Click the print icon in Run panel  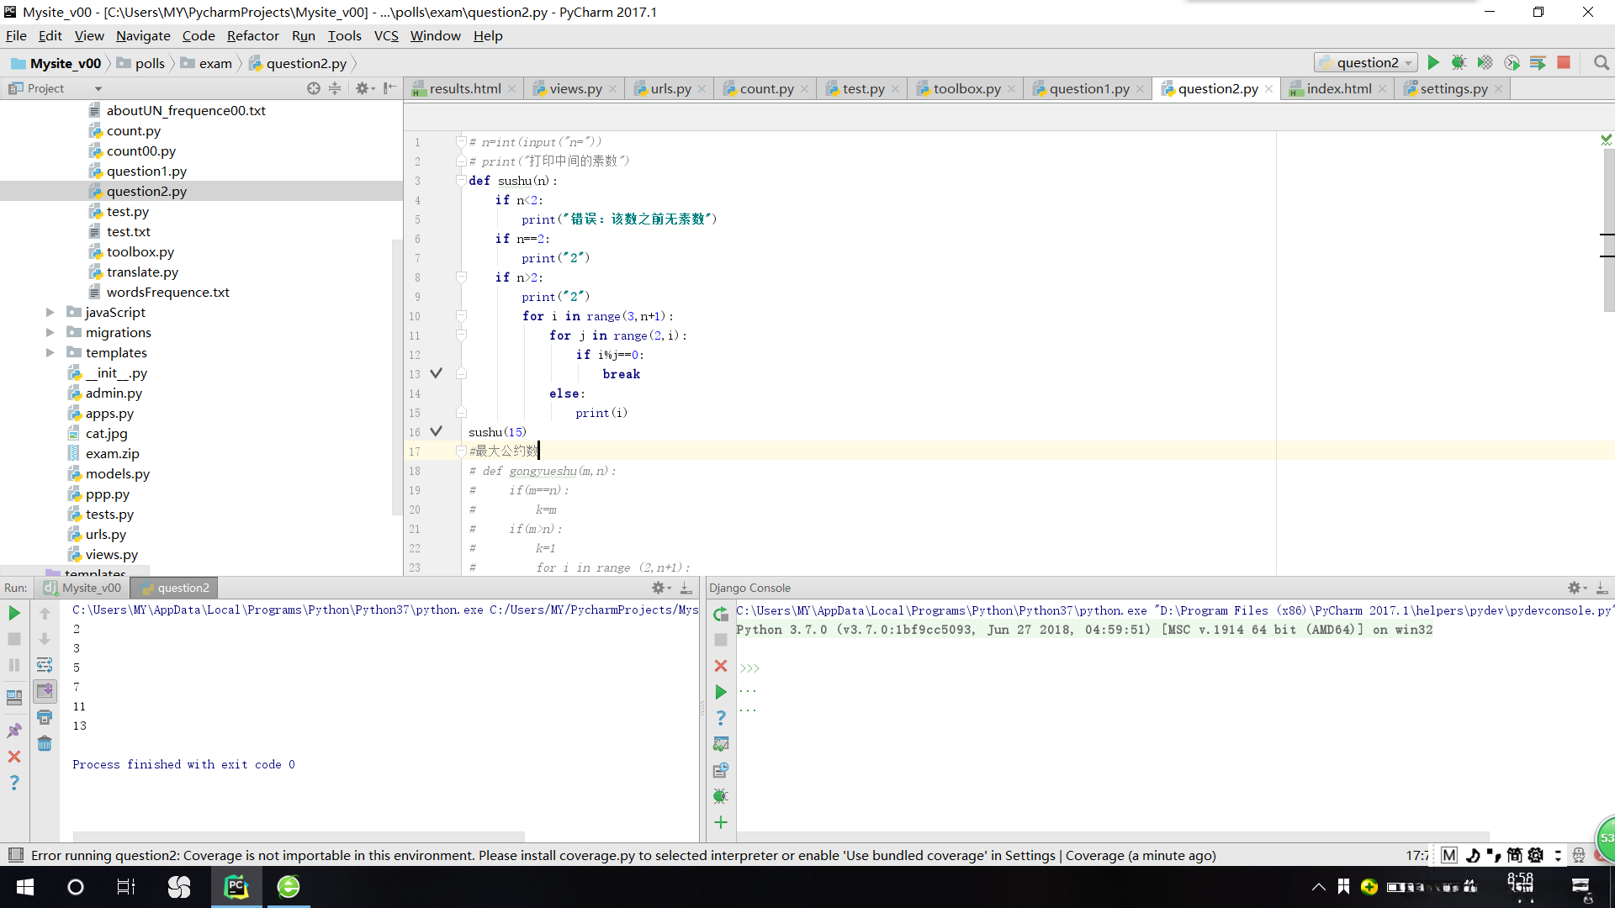pyautogui.click(x=45, y=718)
